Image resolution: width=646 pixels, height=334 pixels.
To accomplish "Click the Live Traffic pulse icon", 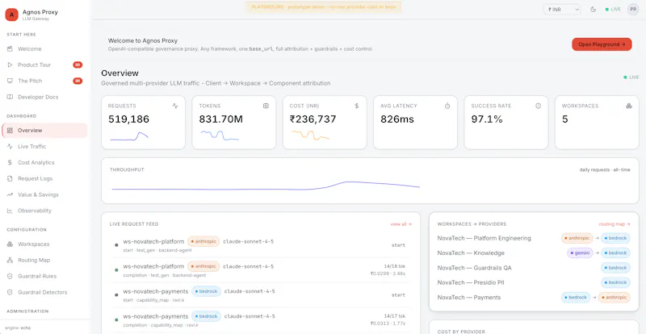I will [x=10, y=147].
